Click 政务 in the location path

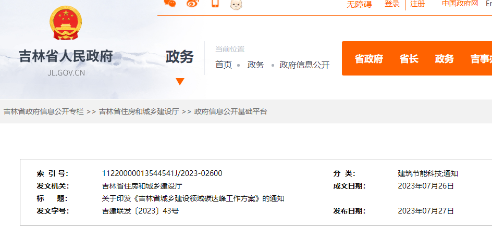[255, 65]
